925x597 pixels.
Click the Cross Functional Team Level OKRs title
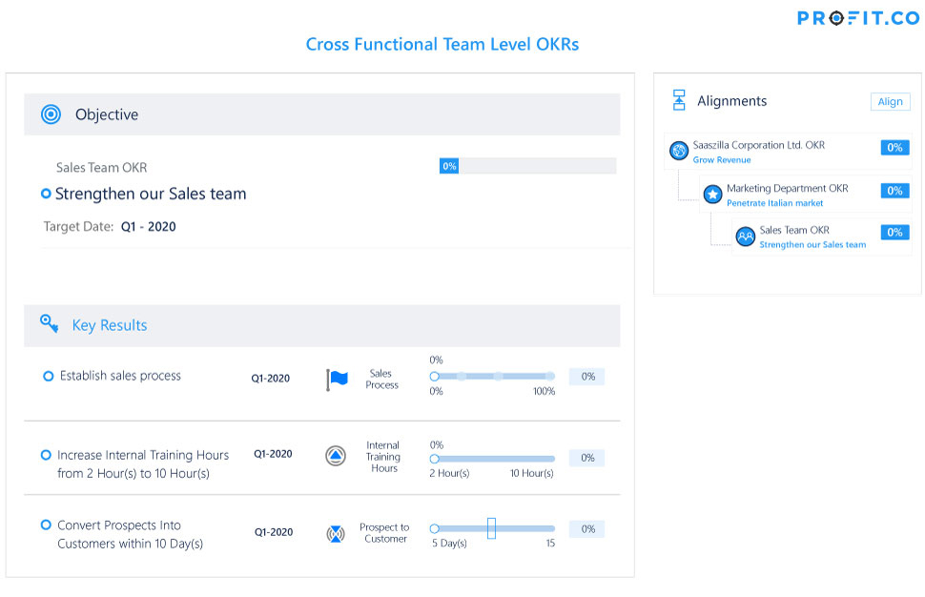click(x=442, y=44)
